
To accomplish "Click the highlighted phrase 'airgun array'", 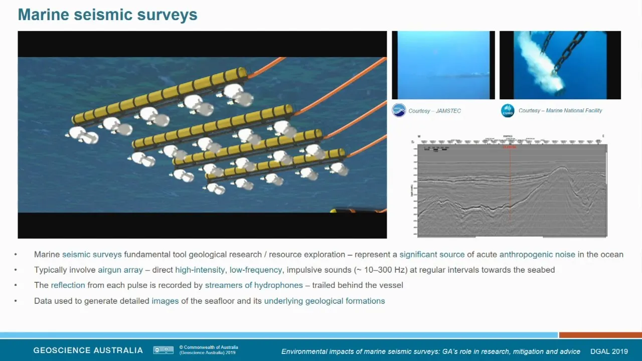I will [120, 270].
